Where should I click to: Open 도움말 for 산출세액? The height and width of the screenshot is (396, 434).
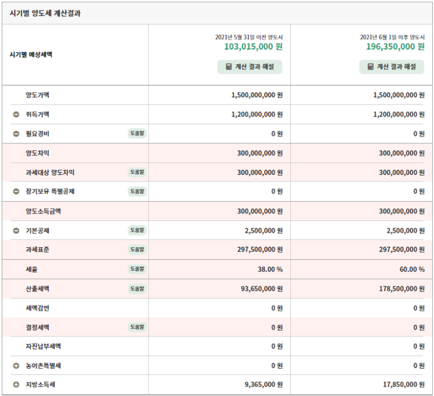click(x=137, y=289)
